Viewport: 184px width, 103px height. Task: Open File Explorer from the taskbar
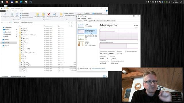[17, 2]
